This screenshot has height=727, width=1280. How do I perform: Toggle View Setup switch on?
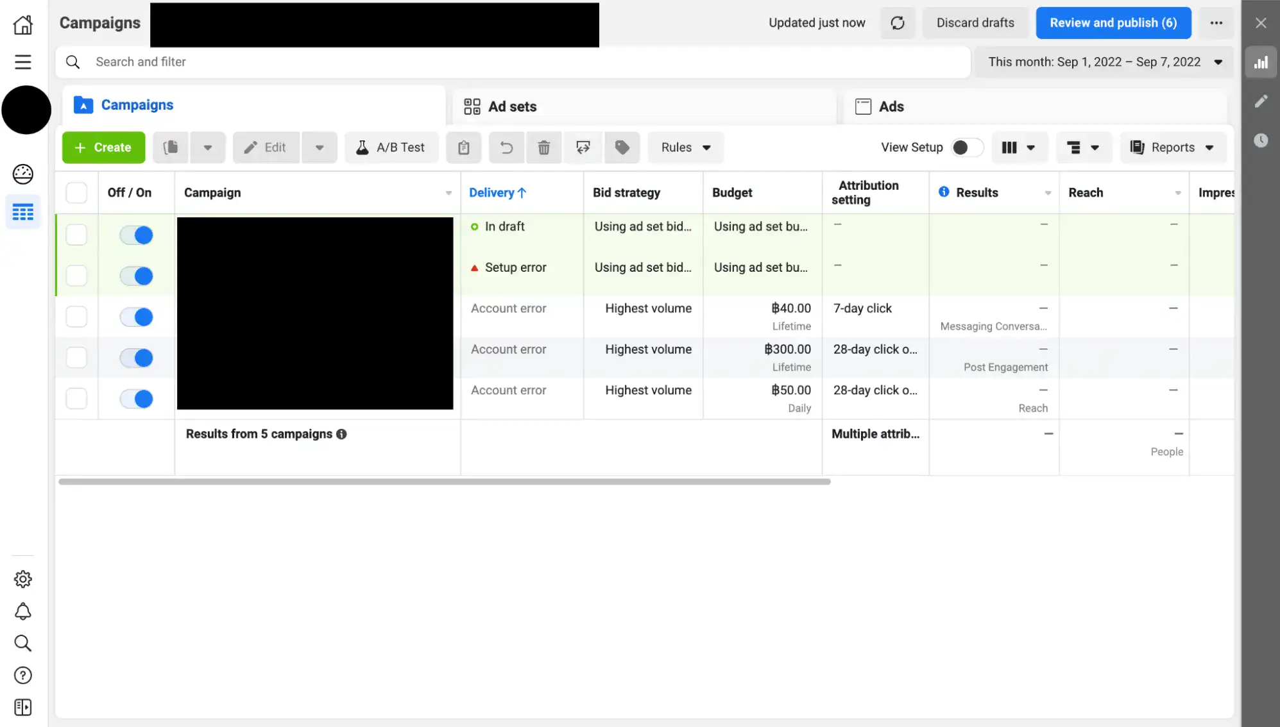pyautogui.click(x=967, y=147)
